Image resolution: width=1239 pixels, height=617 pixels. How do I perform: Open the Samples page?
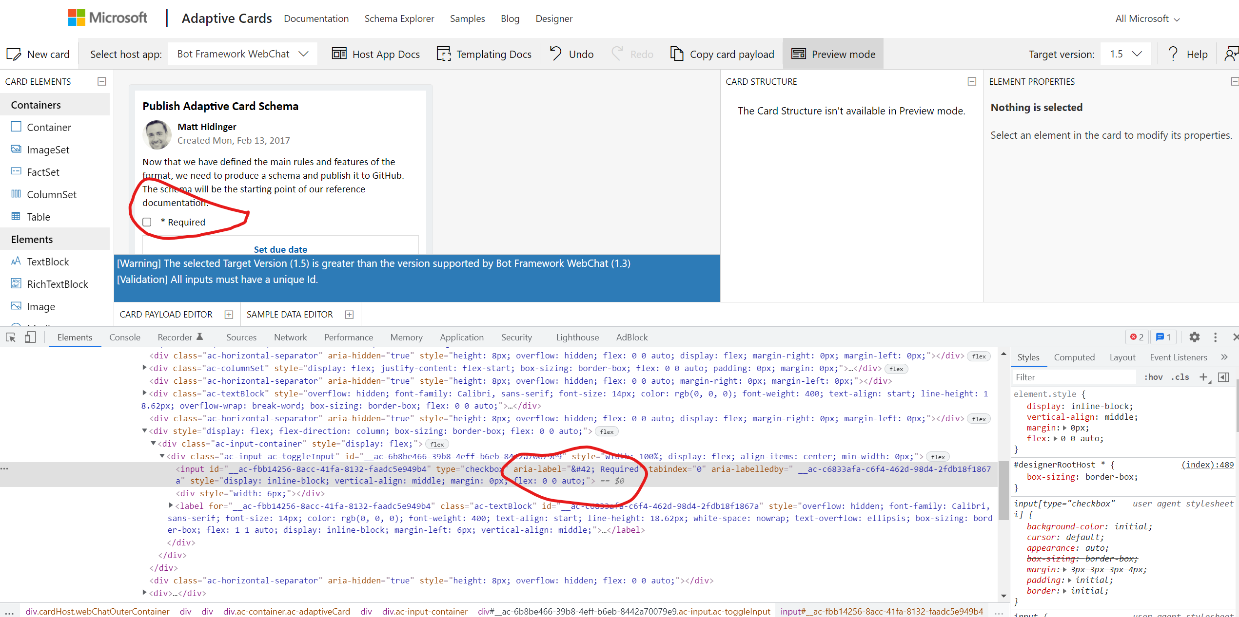[x=467, y=19]
